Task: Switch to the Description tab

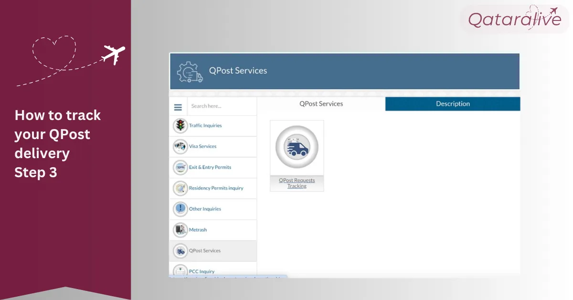Action: pos(453,104)
